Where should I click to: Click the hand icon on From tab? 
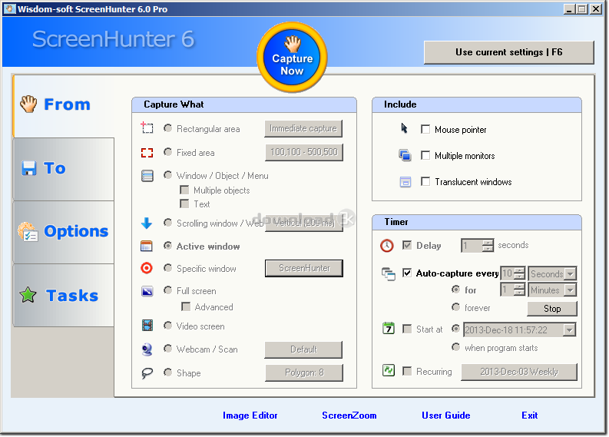28,104
